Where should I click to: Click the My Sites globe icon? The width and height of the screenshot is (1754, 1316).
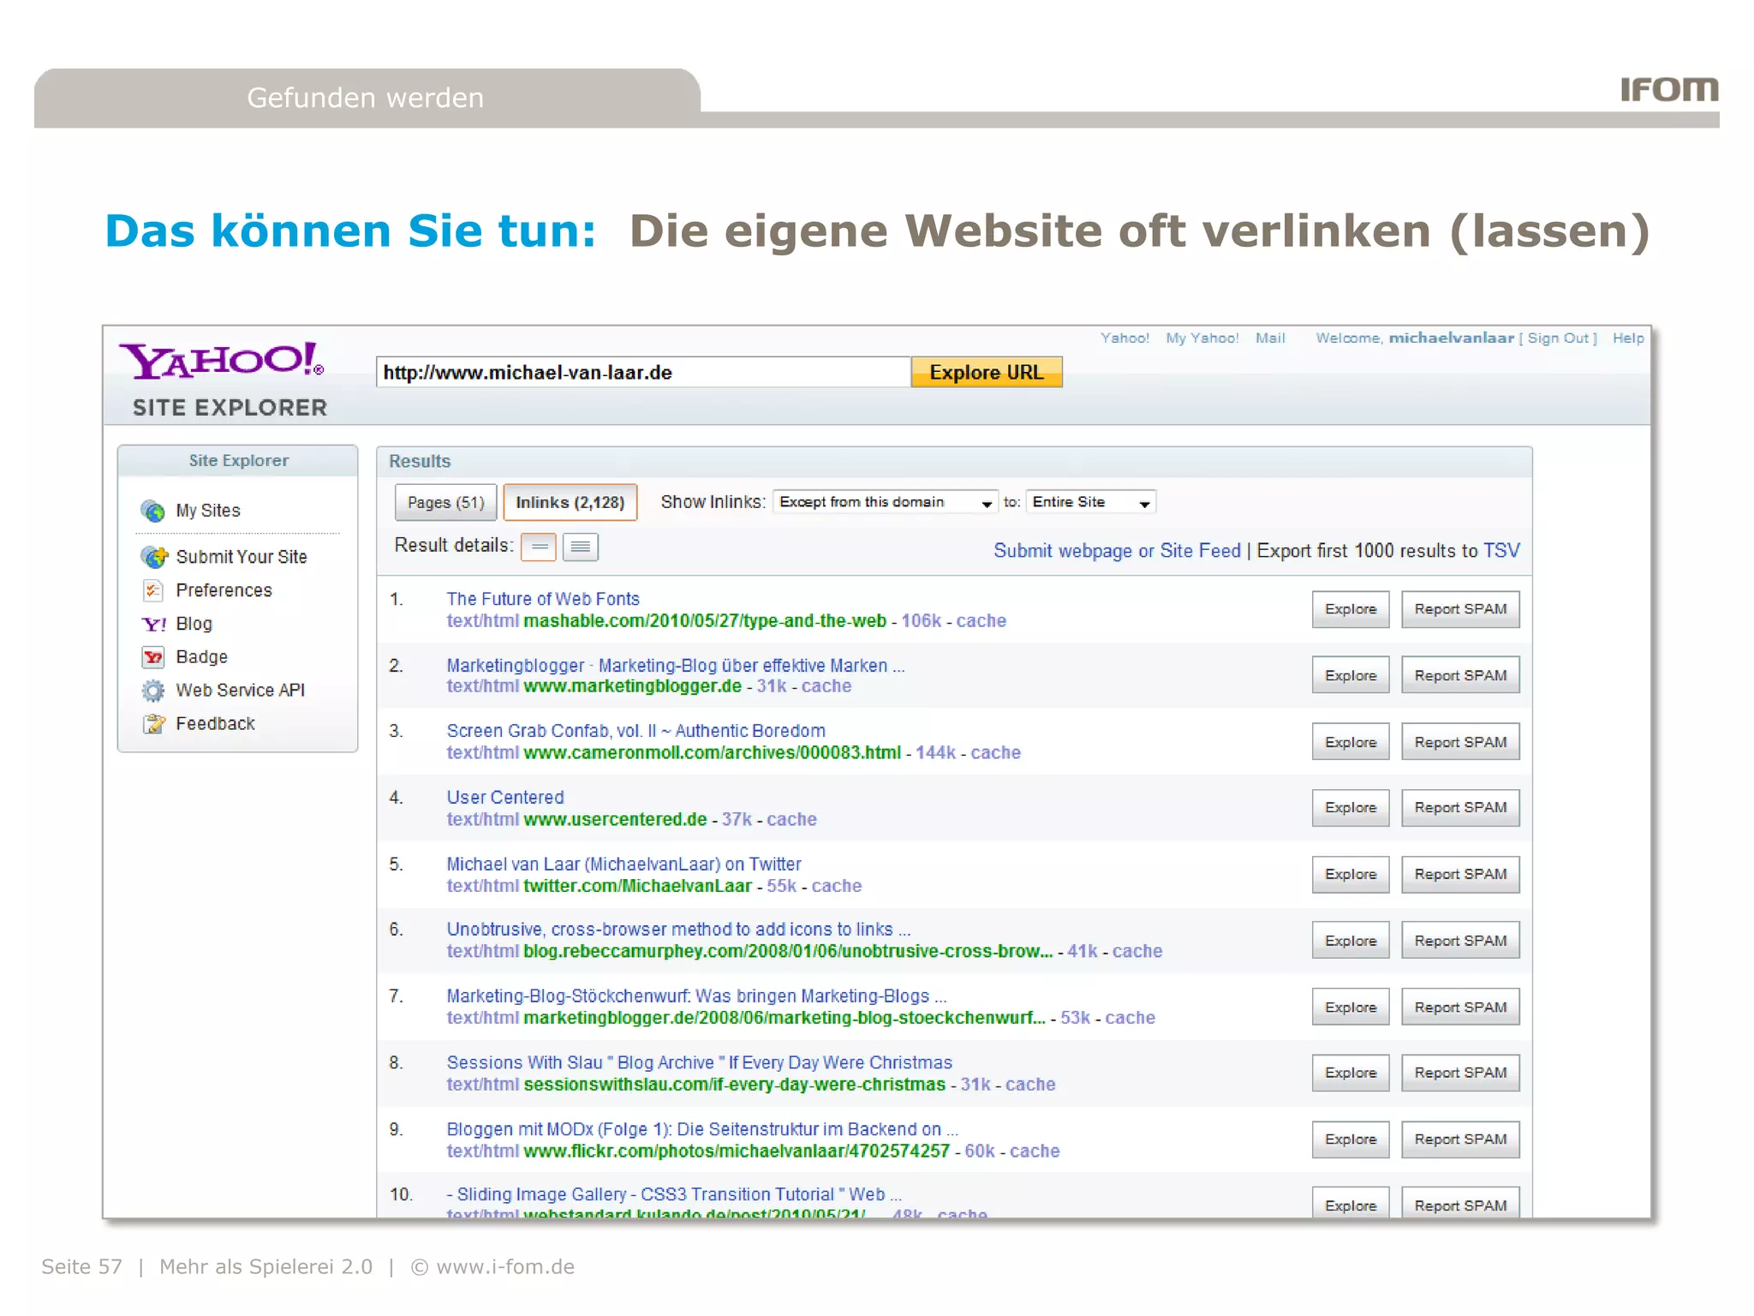[x=153, y=511]
